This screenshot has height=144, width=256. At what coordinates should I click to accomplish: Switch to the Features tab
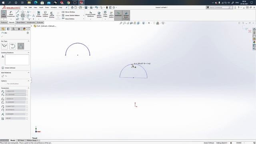tap(4, 22)
